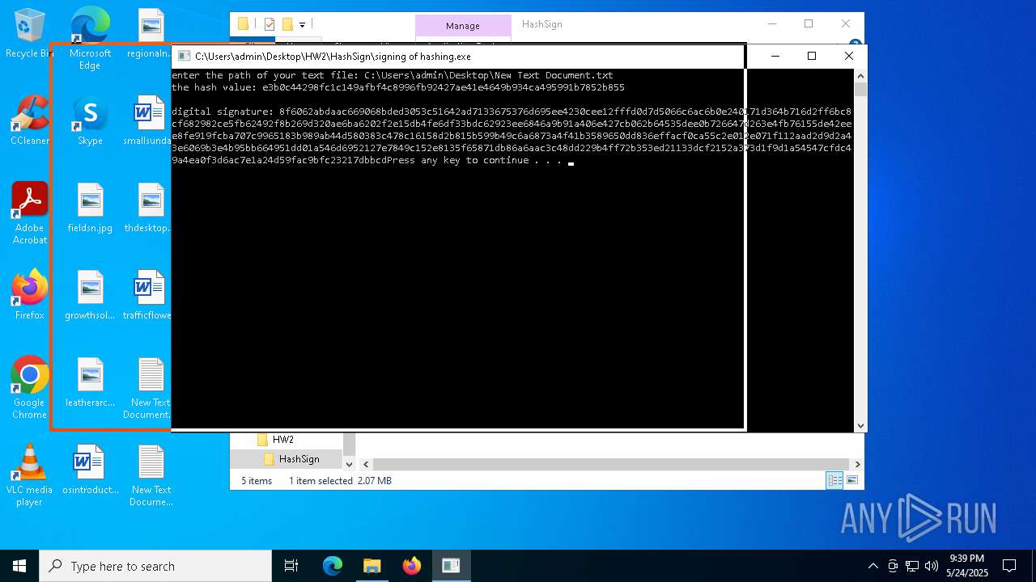Select the thdesktop image file on desktop
Viewport: 1036px width, 582px height.
[148, 209]
